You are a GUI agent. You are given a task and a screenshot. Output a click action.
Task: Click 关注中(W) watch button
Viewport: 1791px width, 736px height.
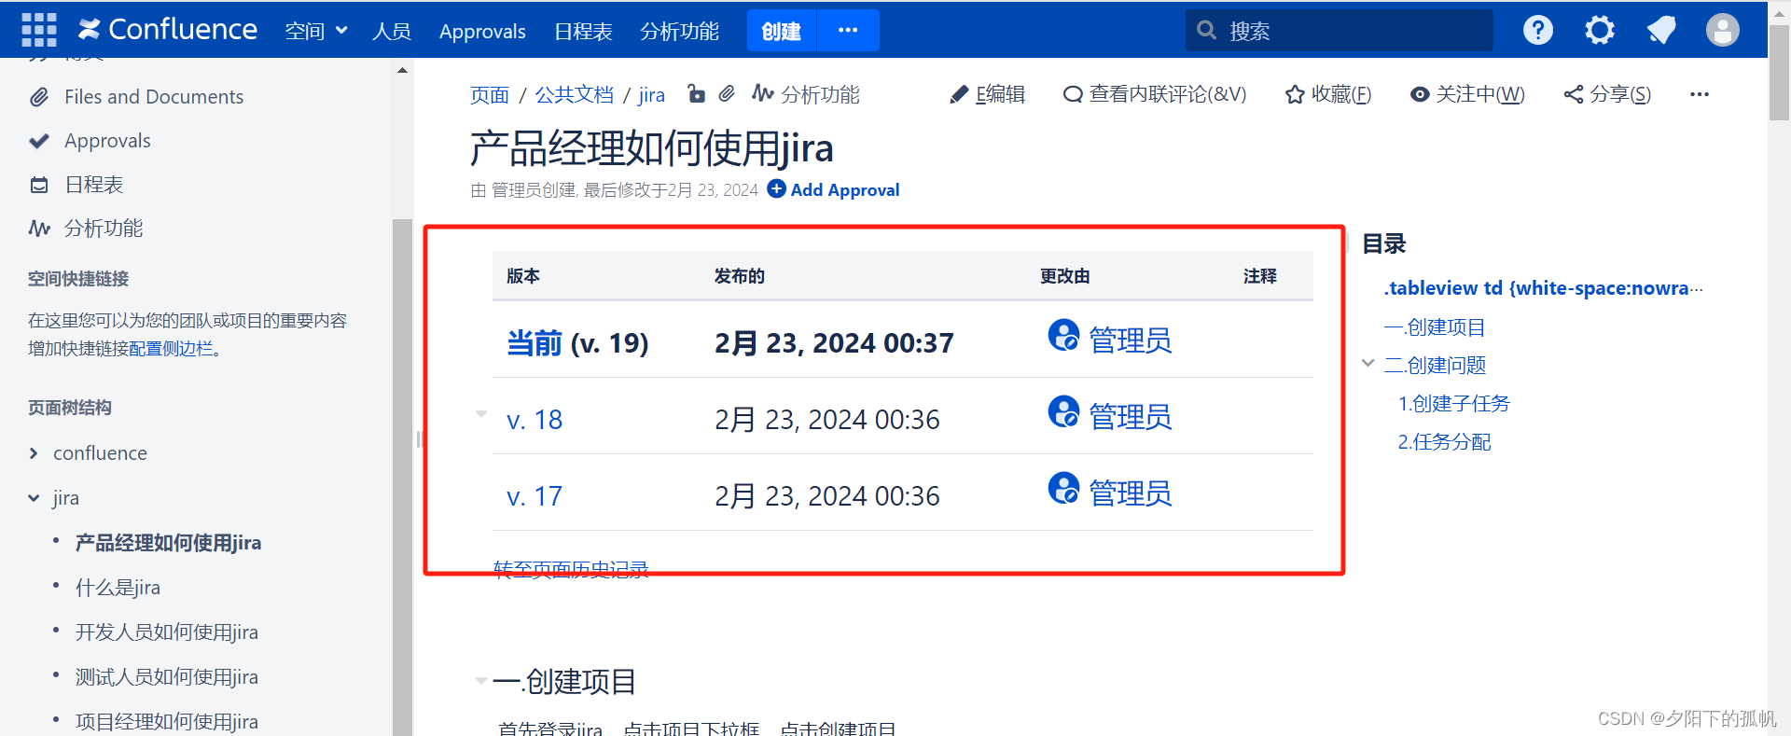tap(1467, 94)
